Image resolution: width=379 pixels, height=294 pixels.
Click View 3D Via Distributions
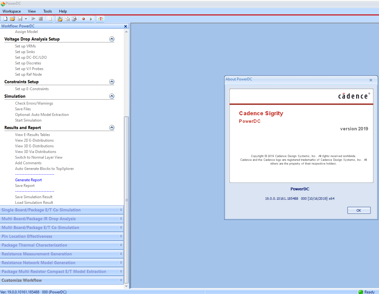pyautogui.click(x=35, y=152)
